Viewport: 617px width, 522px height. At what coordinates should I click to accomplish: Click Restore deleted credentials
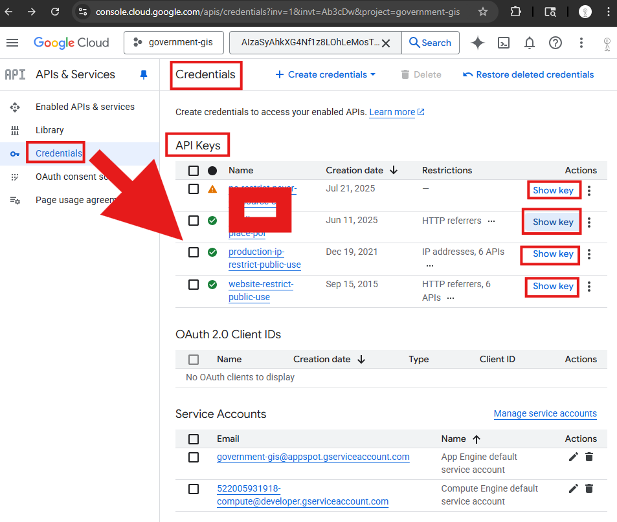pos(528,74)
